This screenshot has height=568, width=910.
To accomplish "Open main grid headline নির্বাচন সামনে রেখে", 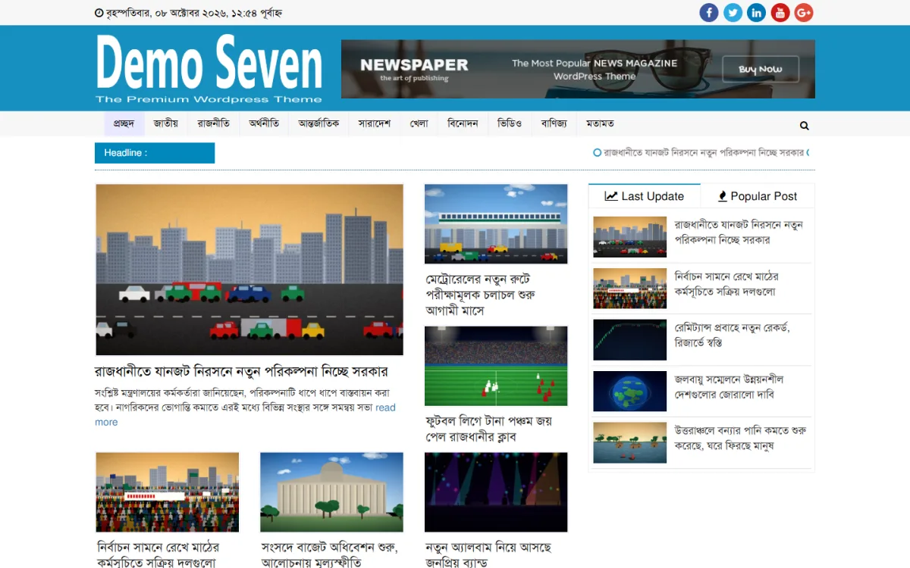I will 158,554.
